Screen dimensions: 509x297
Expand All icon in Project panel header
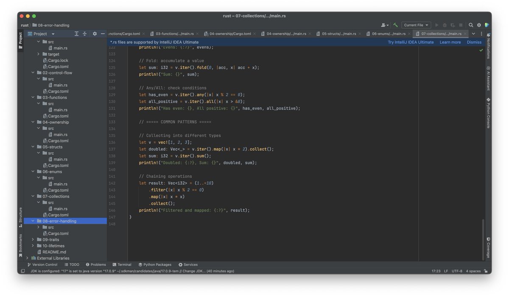click(x=76, y=34)
